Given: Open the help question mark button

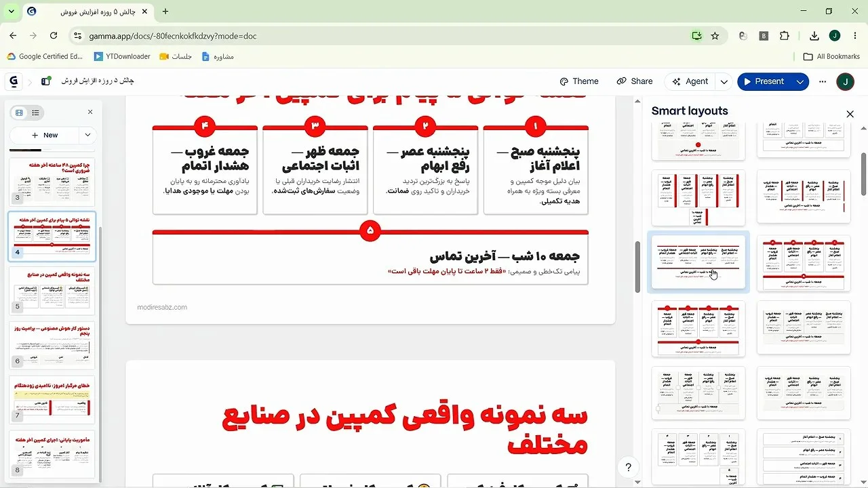Looking at the screenshot, I should pyautogui.click(x=629, y=467).
